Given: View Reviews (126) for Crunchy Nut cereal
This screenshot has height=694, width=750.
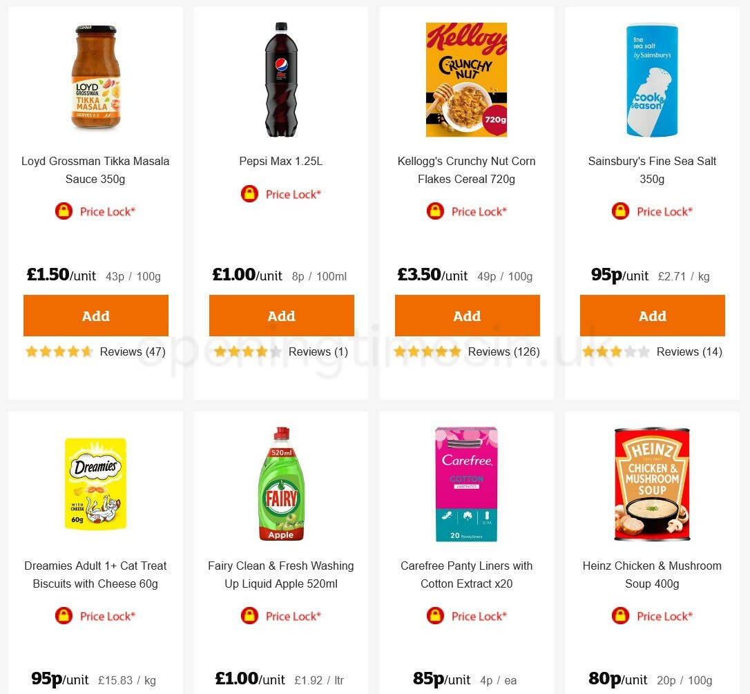Looking at the screenshot, I should pos(503,351).
